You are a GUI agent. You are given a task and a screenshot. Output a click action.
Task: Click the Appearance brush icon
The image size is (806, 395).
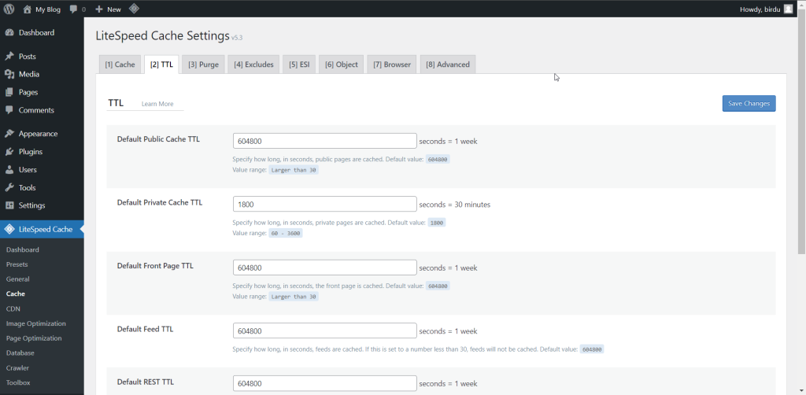coord(9,134)
